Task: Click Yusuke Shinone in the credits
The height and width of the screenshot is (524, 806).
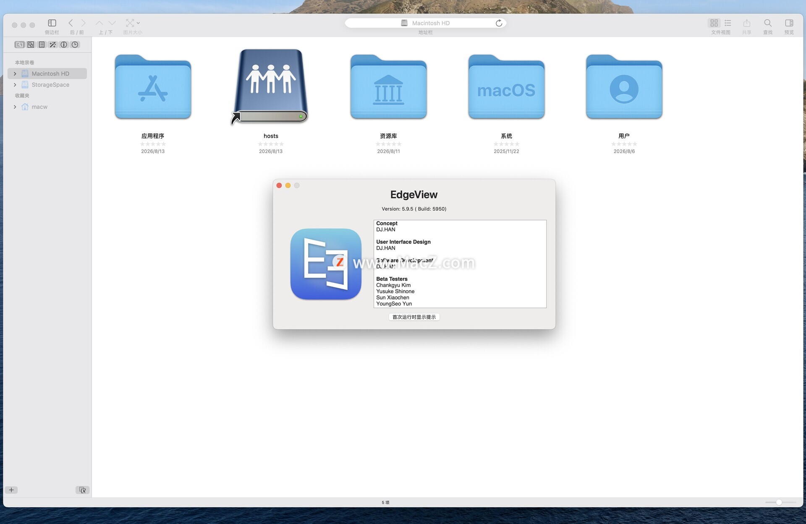Action: [395, 292]
